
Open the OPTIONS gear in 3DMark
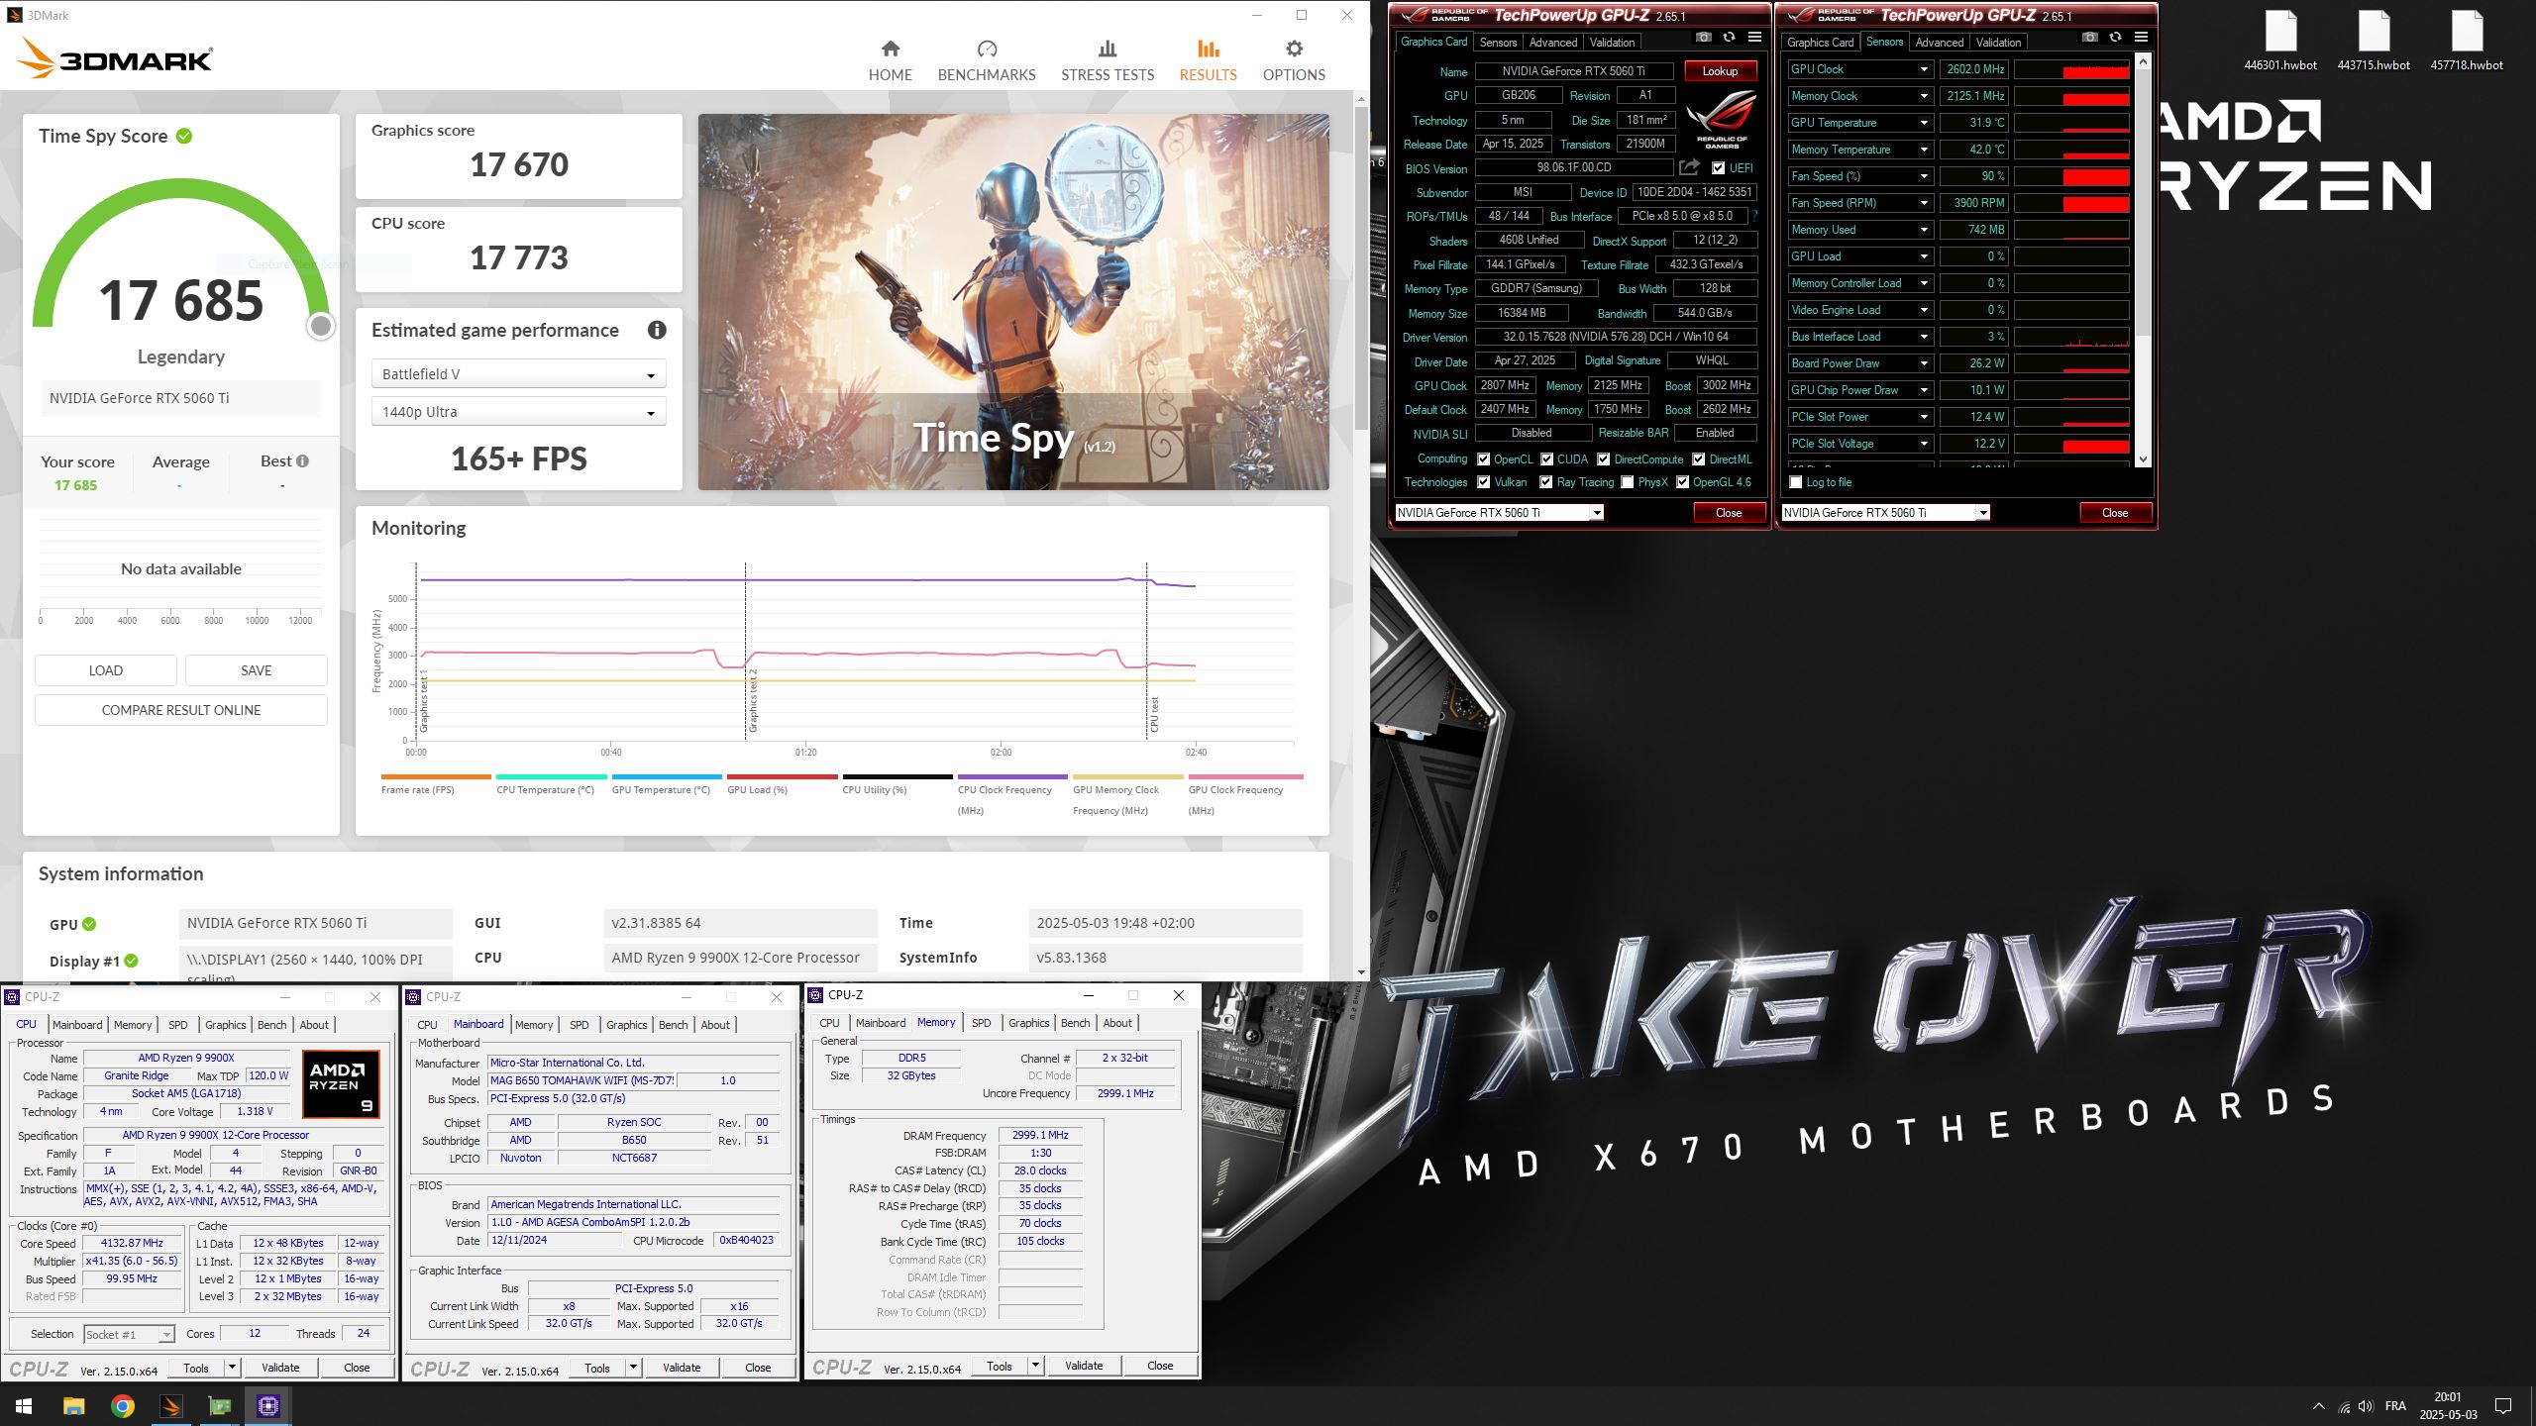[1294, 60]
